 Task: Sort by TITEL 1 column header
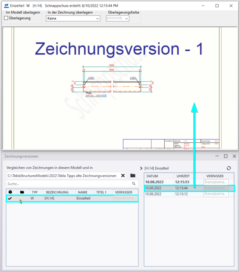(101, 192)
